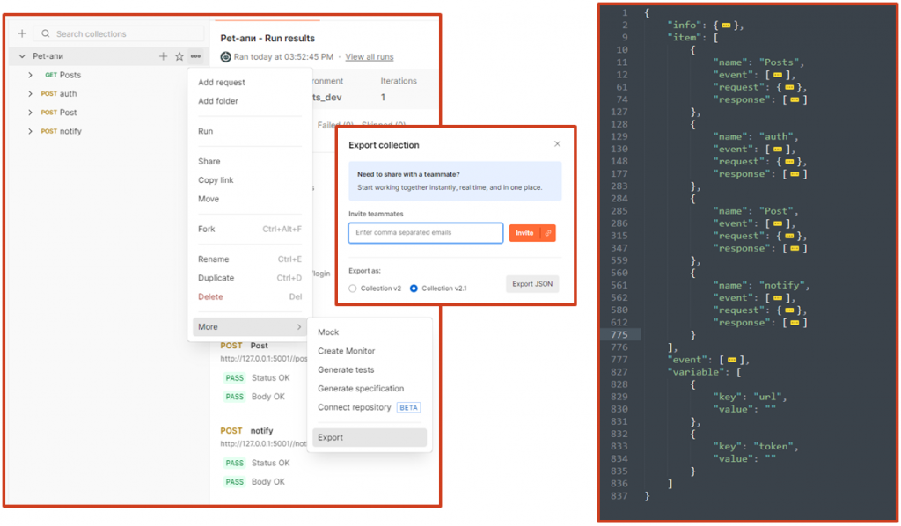The image size is (901, 526).
Task: Collapse the Pet-апи collection
Action: tap(22, 56)
